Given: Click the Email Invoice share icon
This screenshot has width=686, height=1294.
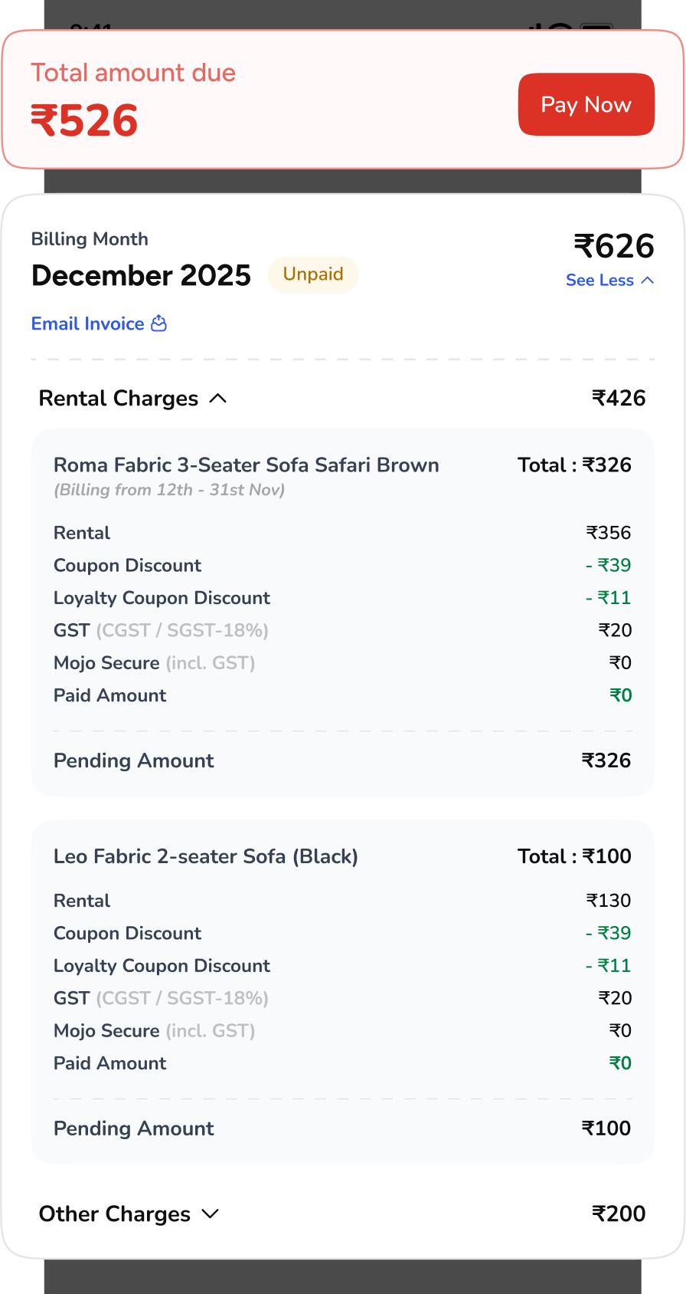Looking at the screenshot, I should pyautogui.click(x=159, y=323).
